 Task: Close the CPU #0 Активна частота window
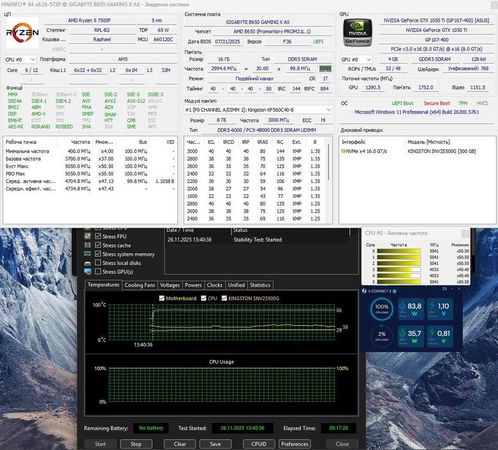click(x=465, y=233)
